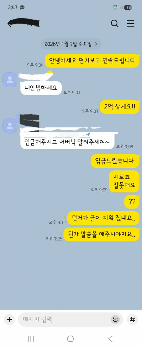Open the hamburger menu in chat header
142x348 pixels.
131,24
